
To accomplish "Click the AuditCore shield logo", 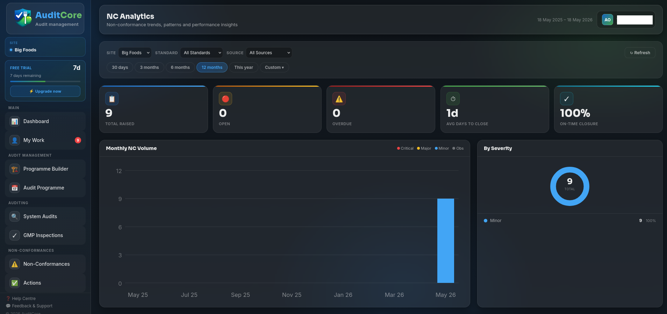I will tap(23, 17).
